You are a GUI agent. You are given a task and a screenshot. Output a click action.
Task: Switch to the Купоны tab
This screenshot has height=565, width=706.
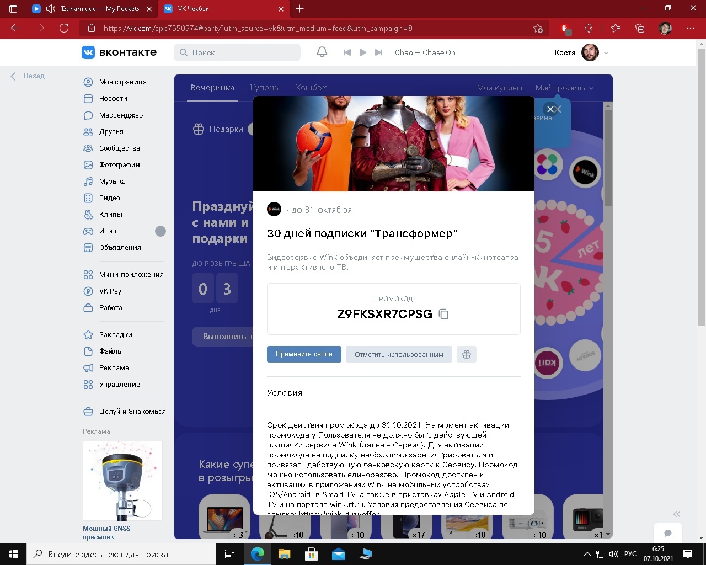pos(265,88)
